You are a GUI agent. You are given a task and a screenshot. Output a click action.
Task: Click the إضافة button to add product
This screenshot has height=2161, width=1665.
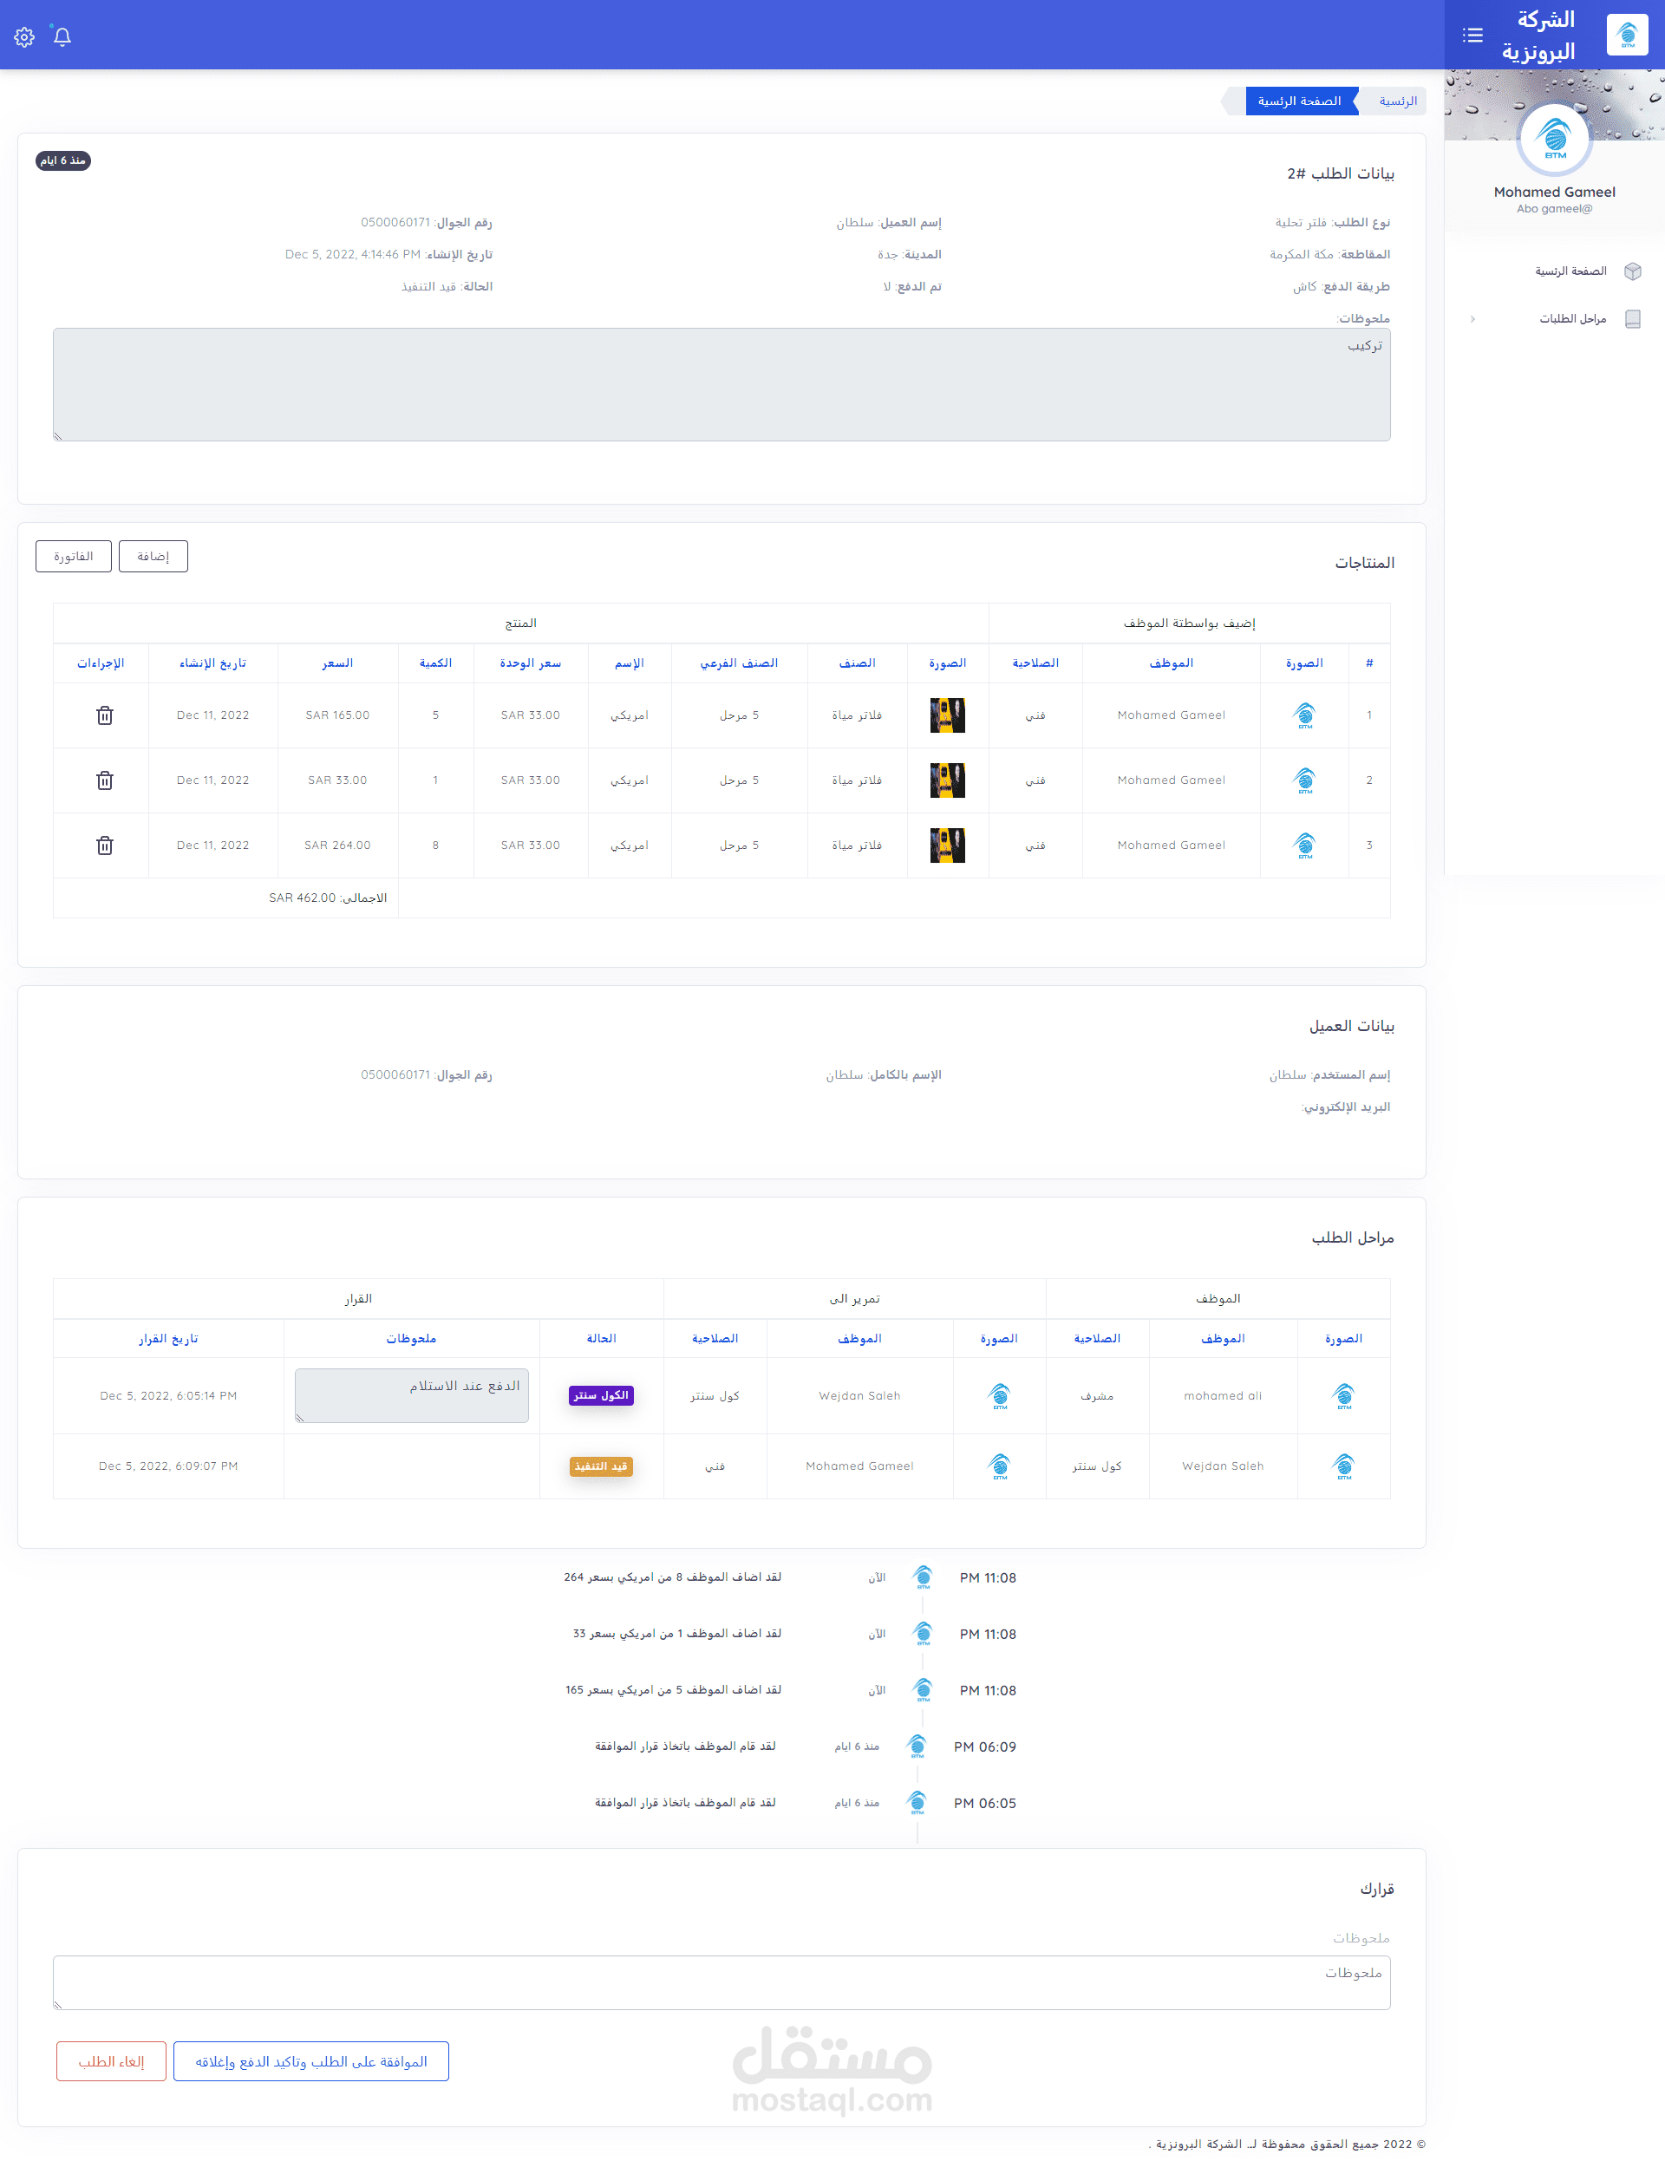pos(153,556)
